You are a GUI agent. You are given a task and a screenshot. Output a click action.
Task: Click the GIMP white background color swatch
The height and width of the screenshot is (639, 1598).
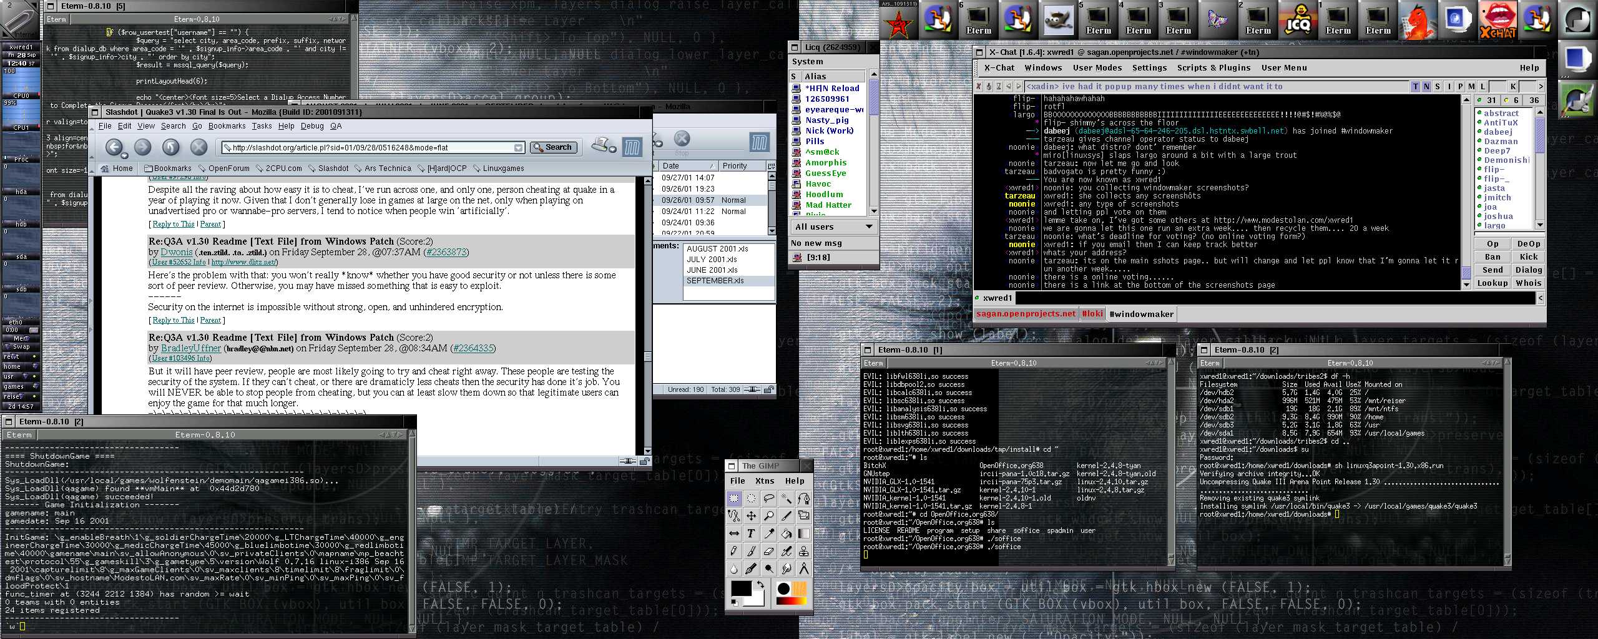click(757, 599)
